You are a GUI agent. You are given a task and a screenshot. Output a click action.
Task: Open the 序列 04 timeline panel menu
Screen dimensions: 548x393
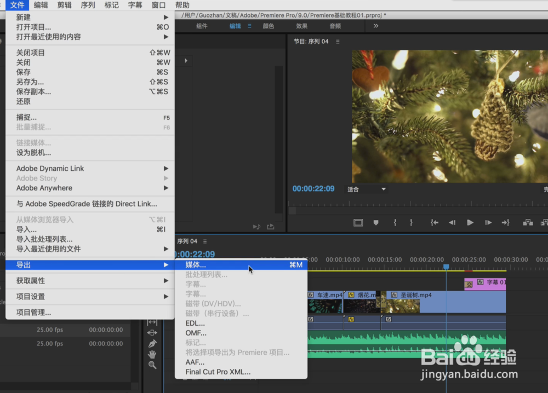pos(205,241)
